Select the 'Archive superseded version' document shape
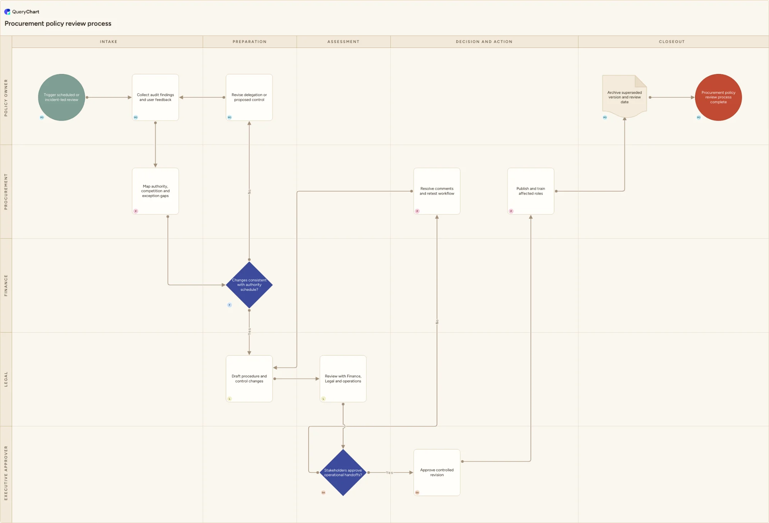The height and width of the screenshot is (523, 769). (x=624, y=97)
